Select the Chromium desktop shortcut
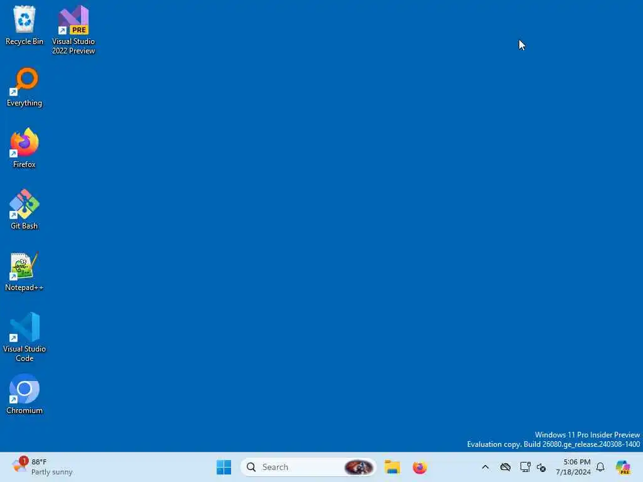 (x=24, y=394)
